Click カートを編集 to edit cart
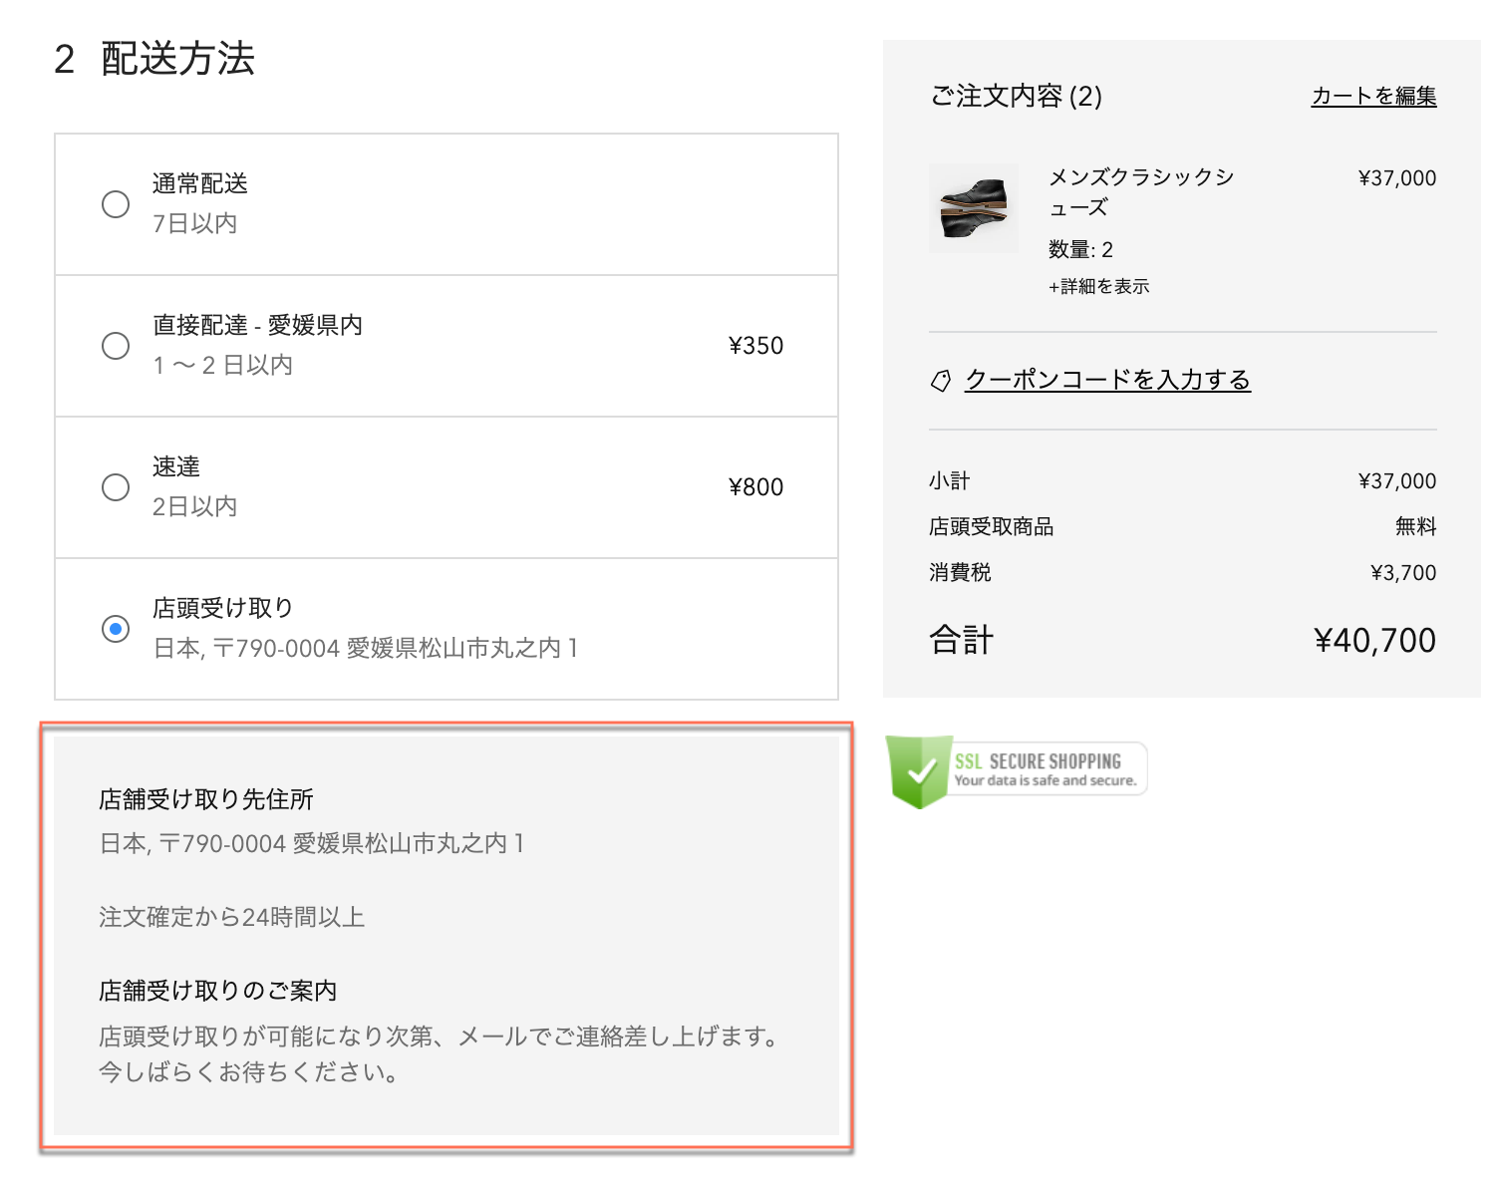This screenshot has height=1186, width=1499. [x=1372, y=96]
